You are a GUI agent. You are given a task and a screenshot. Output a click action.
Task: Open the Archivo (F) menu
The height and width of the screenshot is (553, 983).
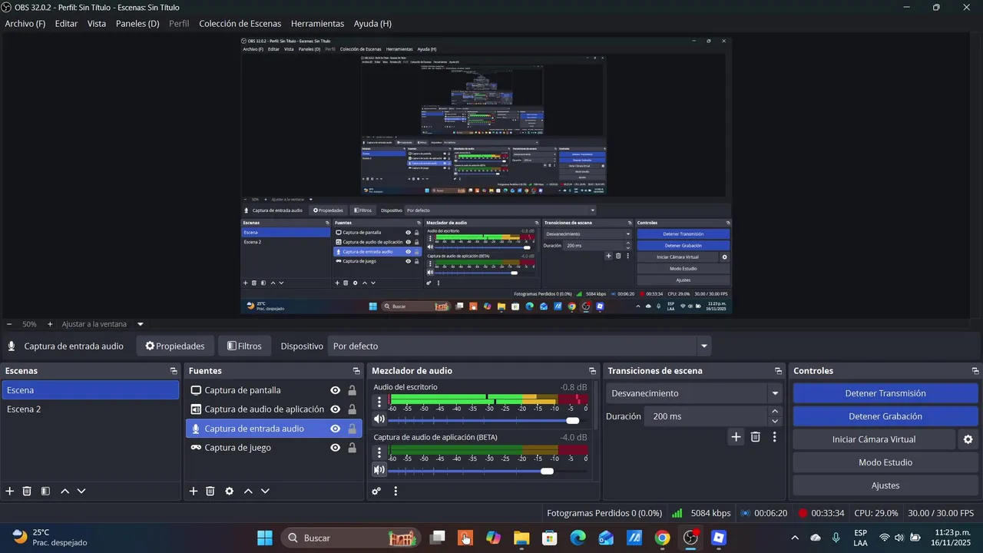click(x=25, y=24)
